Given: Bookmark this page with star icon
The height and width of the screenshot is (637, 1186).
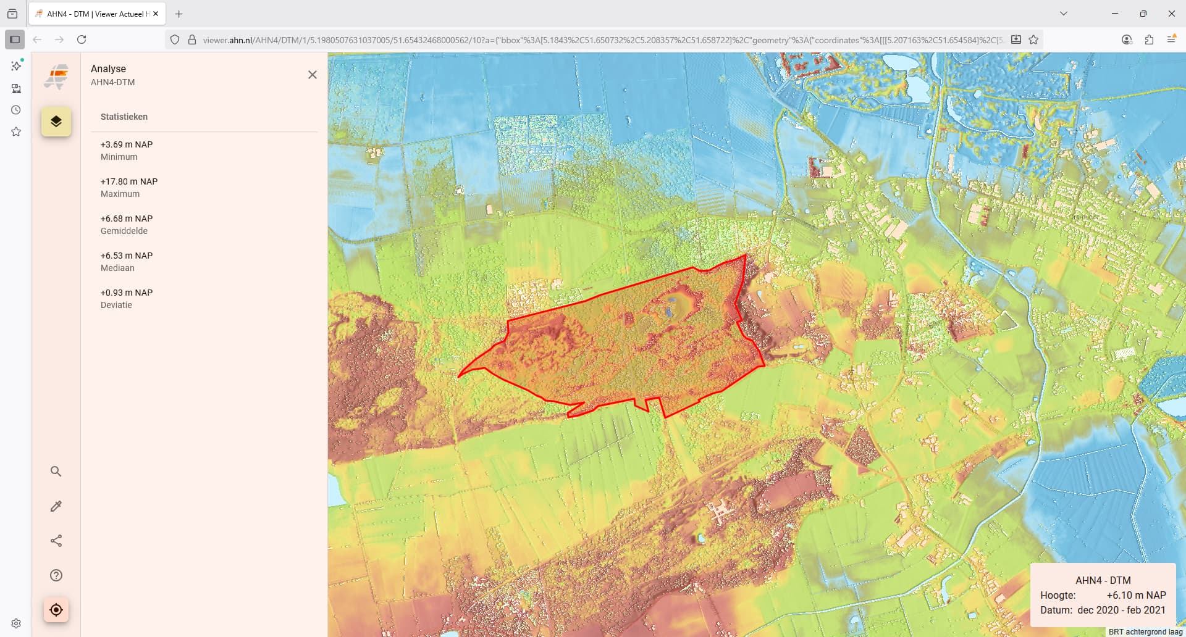Looking at the screenshot, I should coord(1033,40).
